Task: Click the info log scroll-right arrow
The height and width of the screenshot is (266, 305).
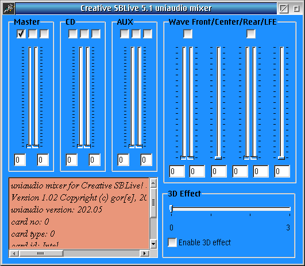Action: pos(145,253)
